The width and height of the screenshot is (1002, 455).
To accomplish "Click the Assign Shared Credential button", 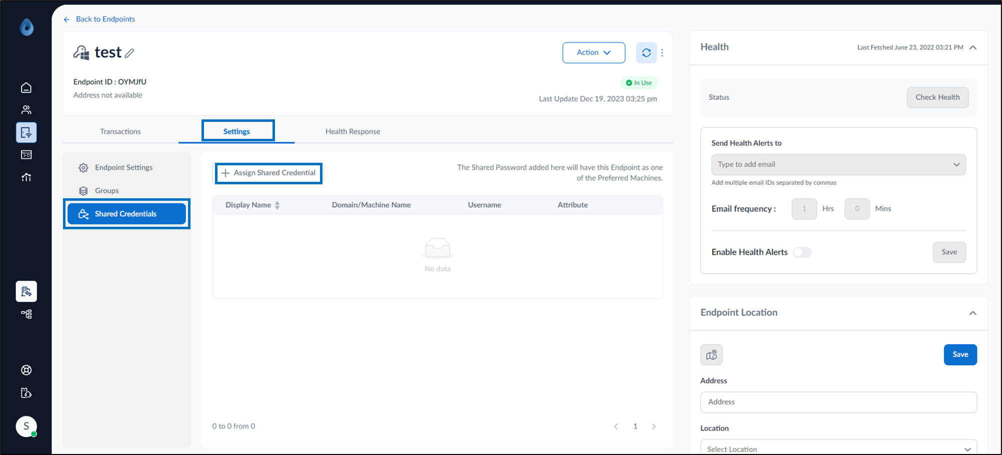I will pos(268,173).
